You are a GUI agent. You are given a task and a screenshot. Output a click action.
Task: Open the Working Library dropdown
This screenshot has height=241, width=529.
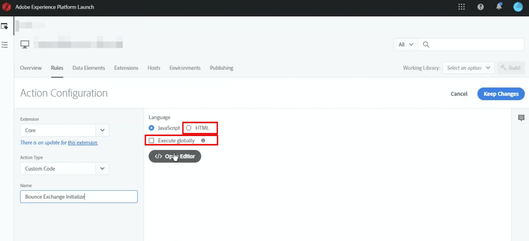[468, 68]
